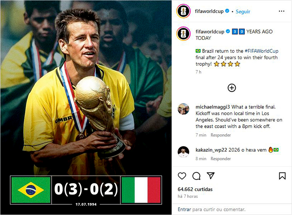Load more comments with the plus circle
Image resolution: width=292 pixels, height=215 pixels.
pos(232,88)
